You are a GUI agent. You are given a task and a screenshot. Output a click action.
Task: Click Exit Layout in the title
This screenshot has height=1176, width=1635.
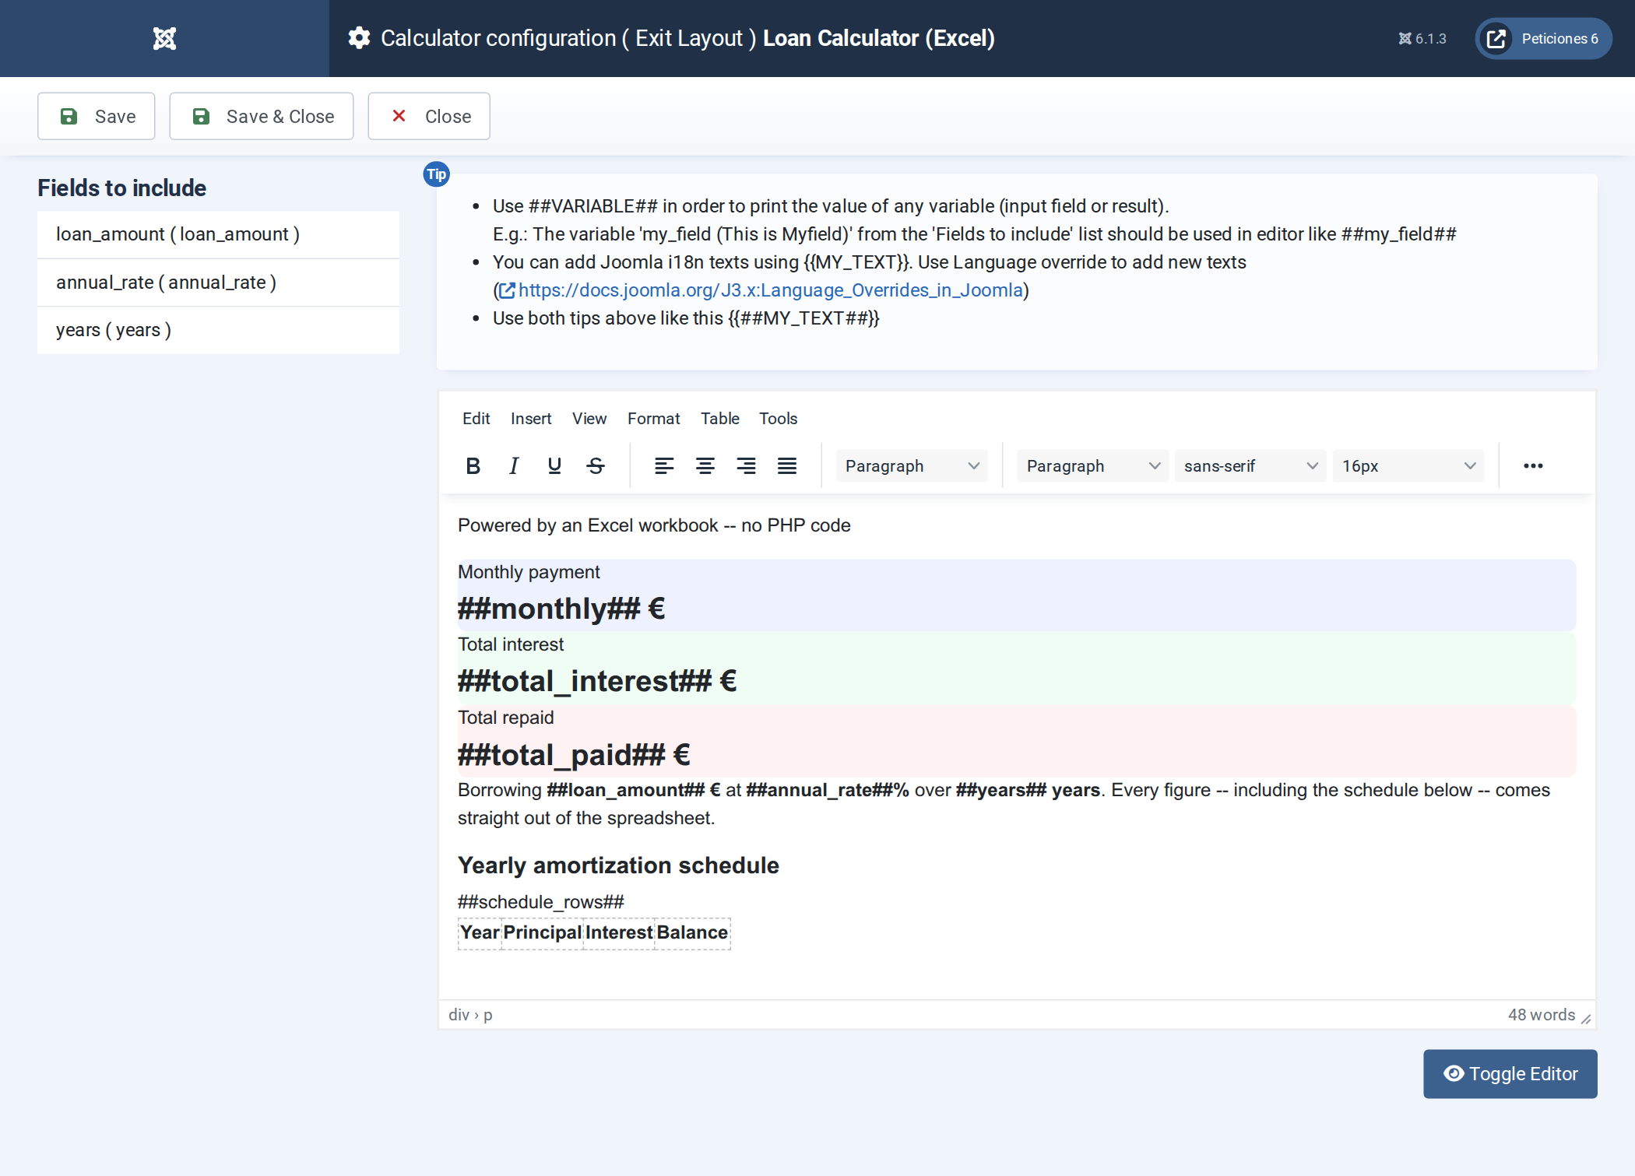click(x=689, y=38)
